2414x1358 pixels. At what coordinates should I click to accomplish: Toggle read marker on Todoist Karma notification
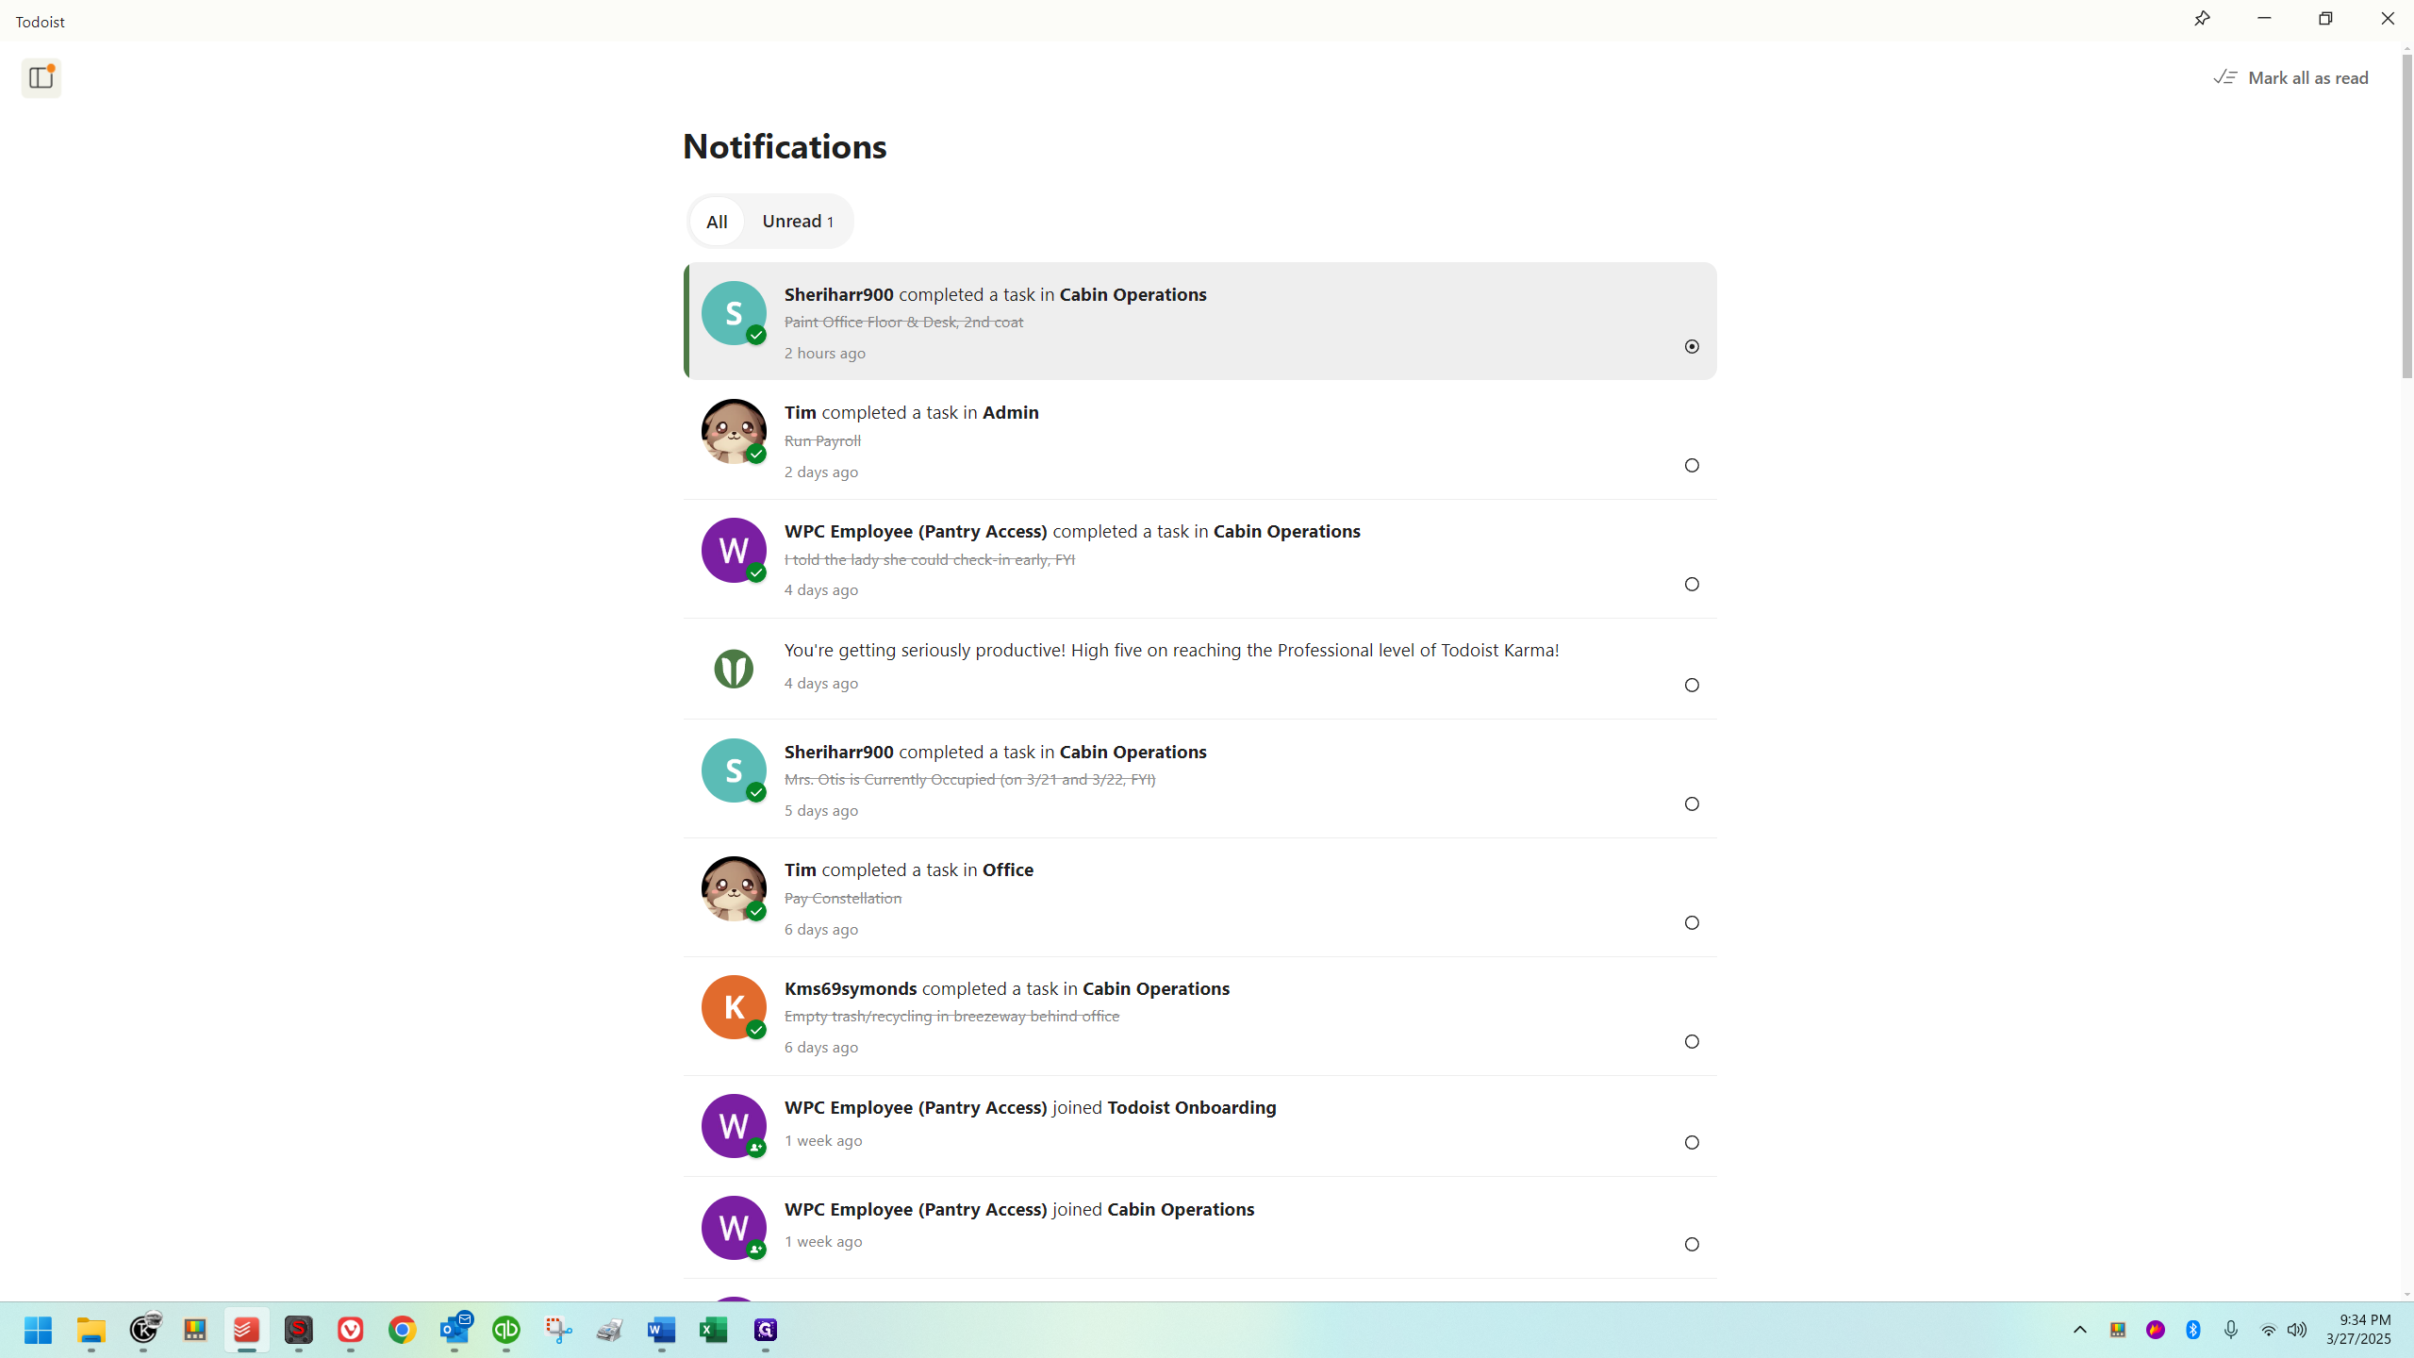click(1692, 686)
